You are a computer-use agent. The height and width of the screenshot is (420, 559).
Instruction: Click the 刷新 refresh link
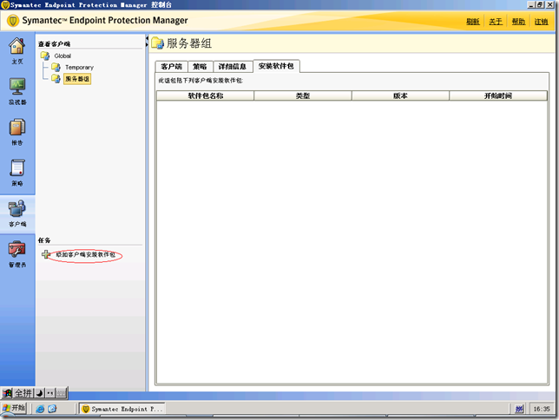tap(473, 22)
